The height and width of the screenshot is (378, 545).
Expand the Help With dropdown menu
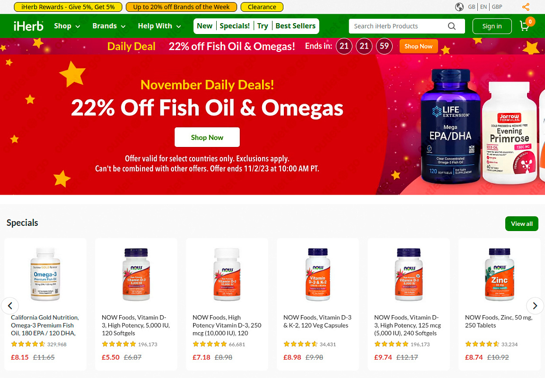coord(159,26)
